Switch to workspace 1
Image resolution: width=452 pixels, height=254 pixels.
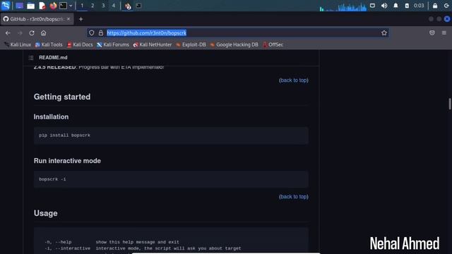coord(82,6)
